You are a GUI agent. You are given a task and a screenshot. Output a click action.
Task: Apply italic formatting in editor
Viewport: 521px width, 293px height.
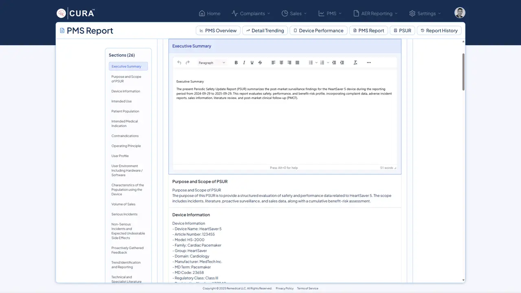(244, 63)
